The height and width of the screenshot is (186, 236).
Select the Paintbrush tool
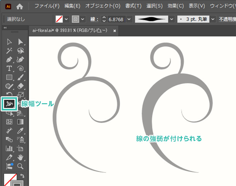click(x=20, y=77)
